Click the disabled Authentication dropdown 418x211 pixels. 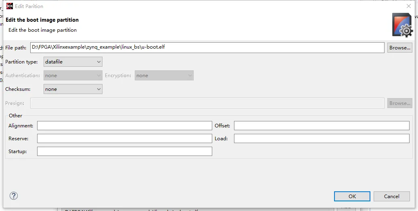[73, 76]
